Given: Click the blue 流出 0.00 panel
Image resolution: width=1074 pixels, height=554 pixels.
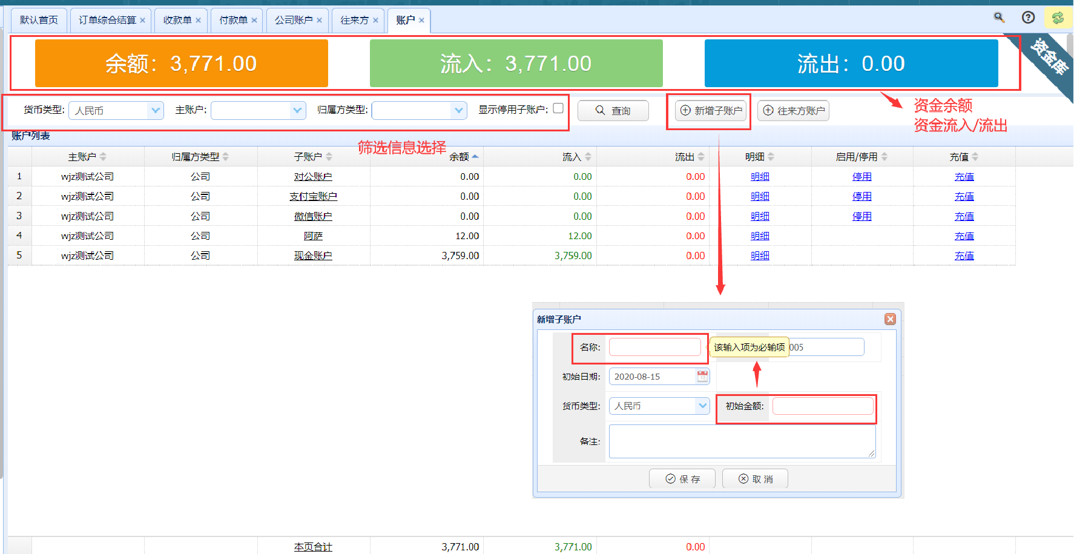Looking at the screenshot, I should click(x=851, y=63).
